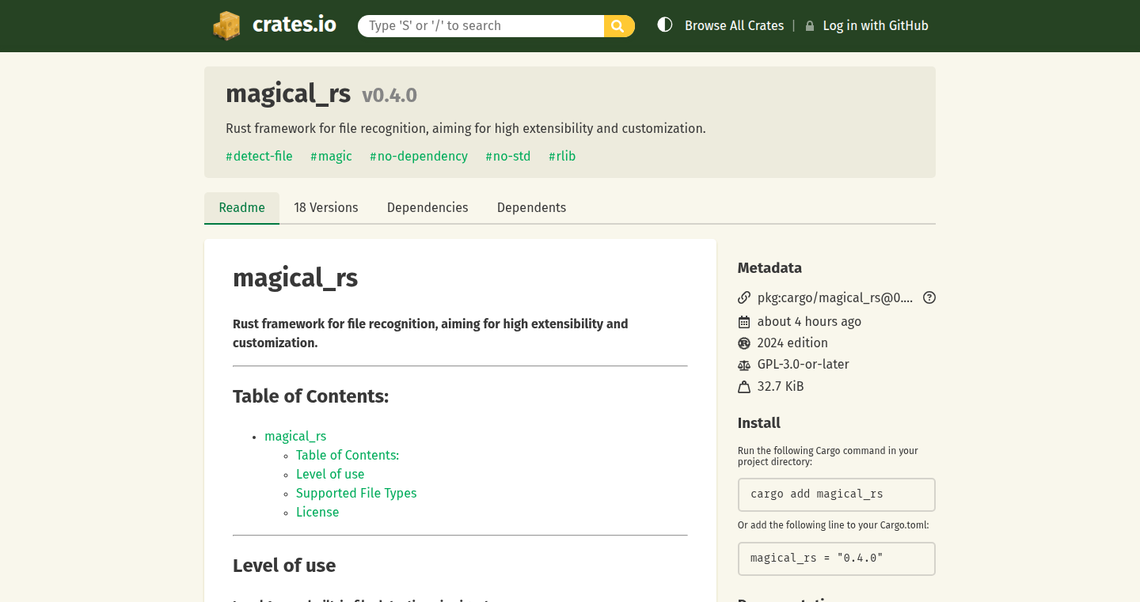Click the #magic keyword tag
This screenshot has height=602, width=1140.
pos(331,157)
